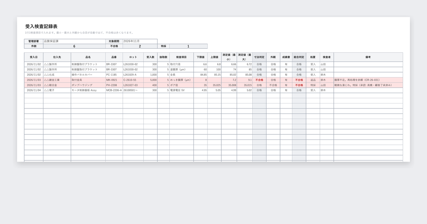Select the 検査者 column header
Viewport: 427px width, 224px height.
(327, 57)
